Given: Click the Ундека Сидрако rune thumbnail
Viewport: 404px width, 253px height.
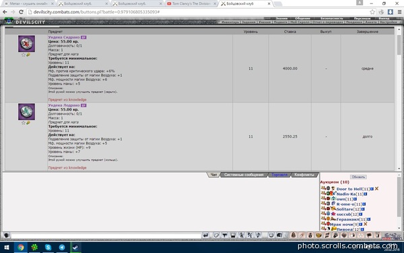Looking at the screenshot, I should point(26,44).
